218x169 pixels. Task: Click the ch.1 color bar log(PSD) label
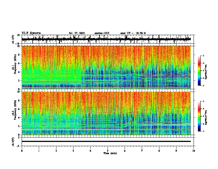tap(206, 72)
